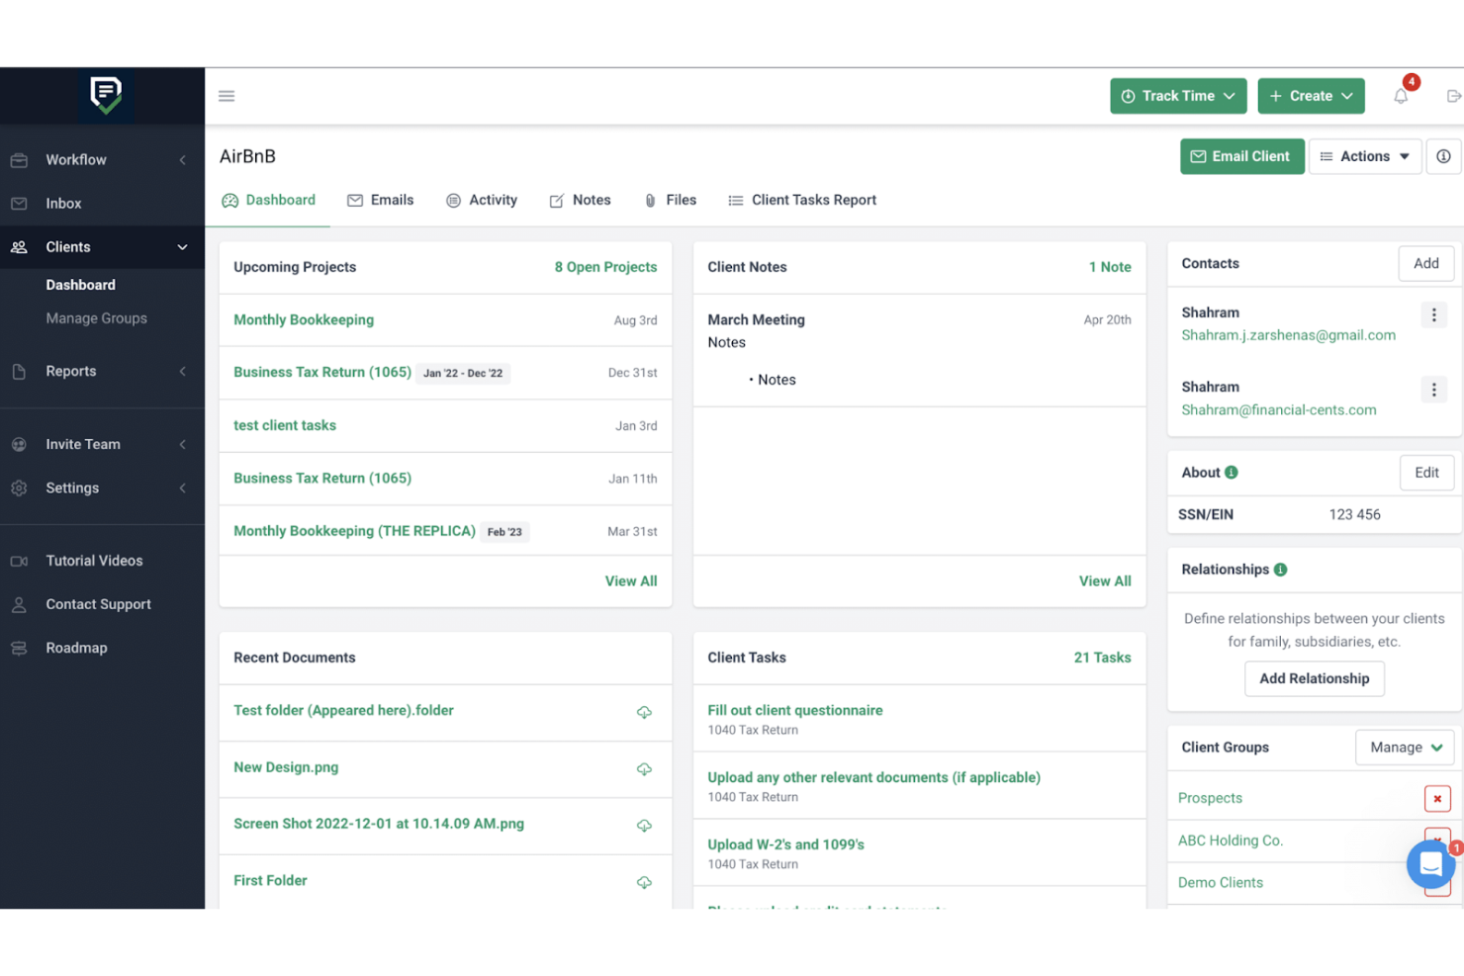
Task: Click the three-dot menu for Shahram contact
Action: pos(1434,314)
